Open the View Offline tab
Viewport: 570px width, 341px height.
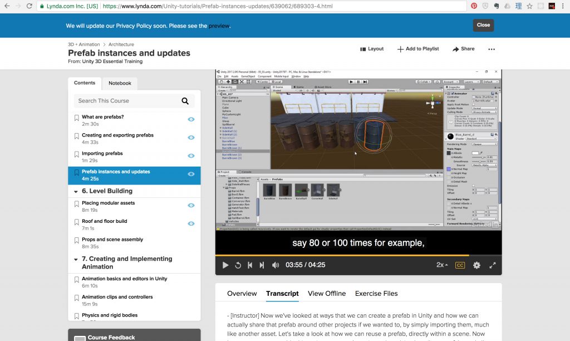[326, 293]
